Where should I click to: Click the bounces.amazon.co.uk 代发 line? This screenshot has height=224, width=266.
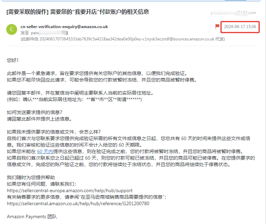[x=123, y=39]
